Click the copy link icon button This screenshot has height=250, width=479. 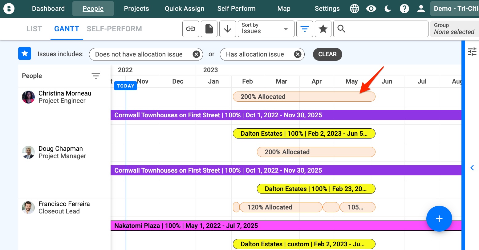click(191, 29)
